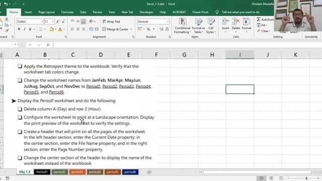
Task: Open the Formulas ribbon tab
Action: pyautogui.click(x=67, y=12)
